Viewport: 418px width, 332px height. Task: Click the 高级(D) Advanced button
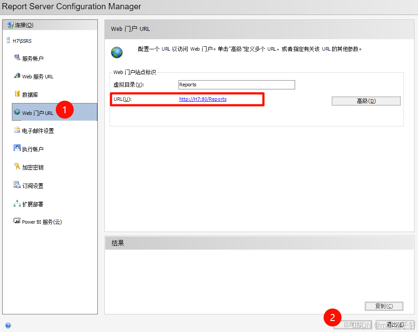pyautogui.click(x=366, y=101)
